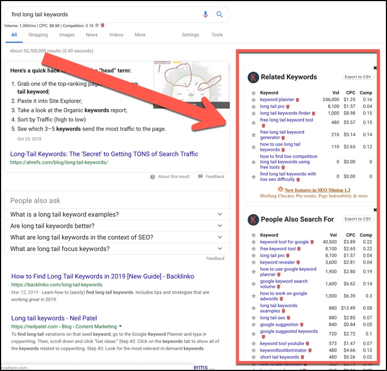This screenshot has width=387, height=371.
Task: Click the red icon after keyword planner
Action: tap(297, 100)
